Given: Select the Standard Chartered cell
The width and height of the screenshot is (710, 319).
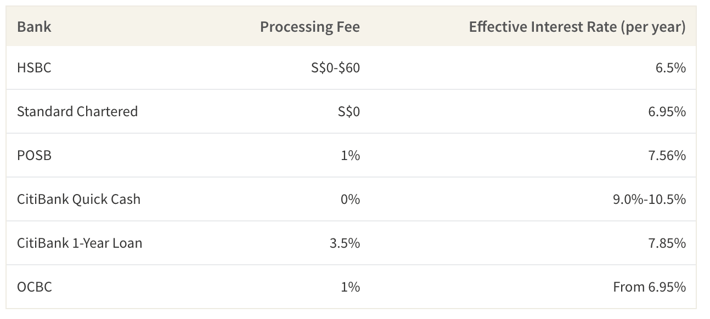Looking at the screenshot, I should click(x=77, y=111).
